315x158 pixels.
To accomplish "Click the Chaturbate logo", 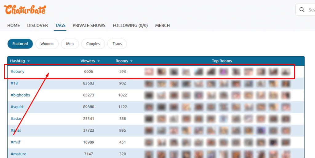I will [x=25, y=9].
